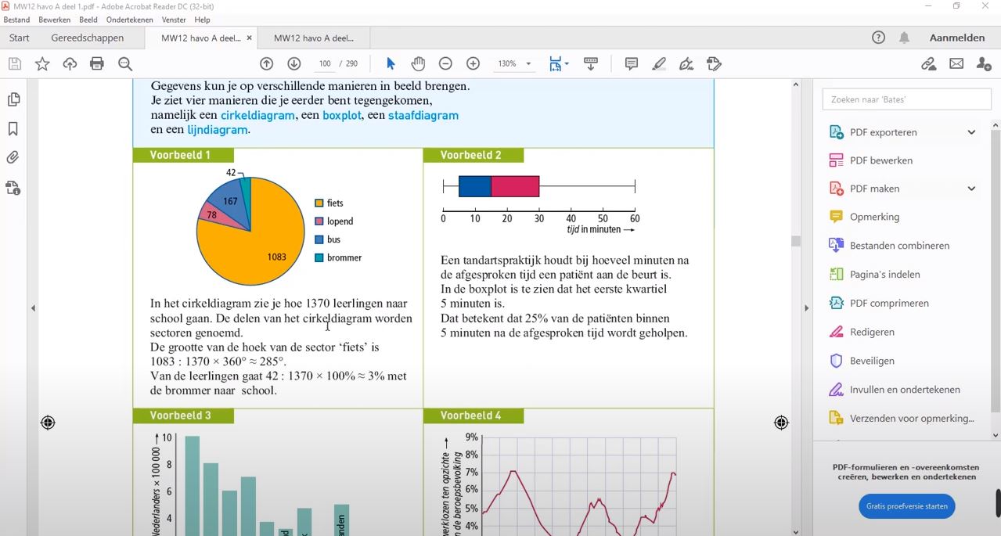Add a comment note
The width and height of the screenshot is (1001, 536).
pos(632,64)
